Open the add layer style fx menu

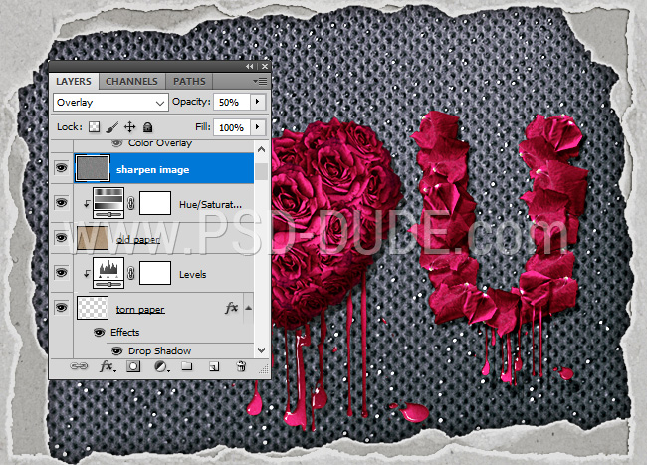[x=108, y=366]
